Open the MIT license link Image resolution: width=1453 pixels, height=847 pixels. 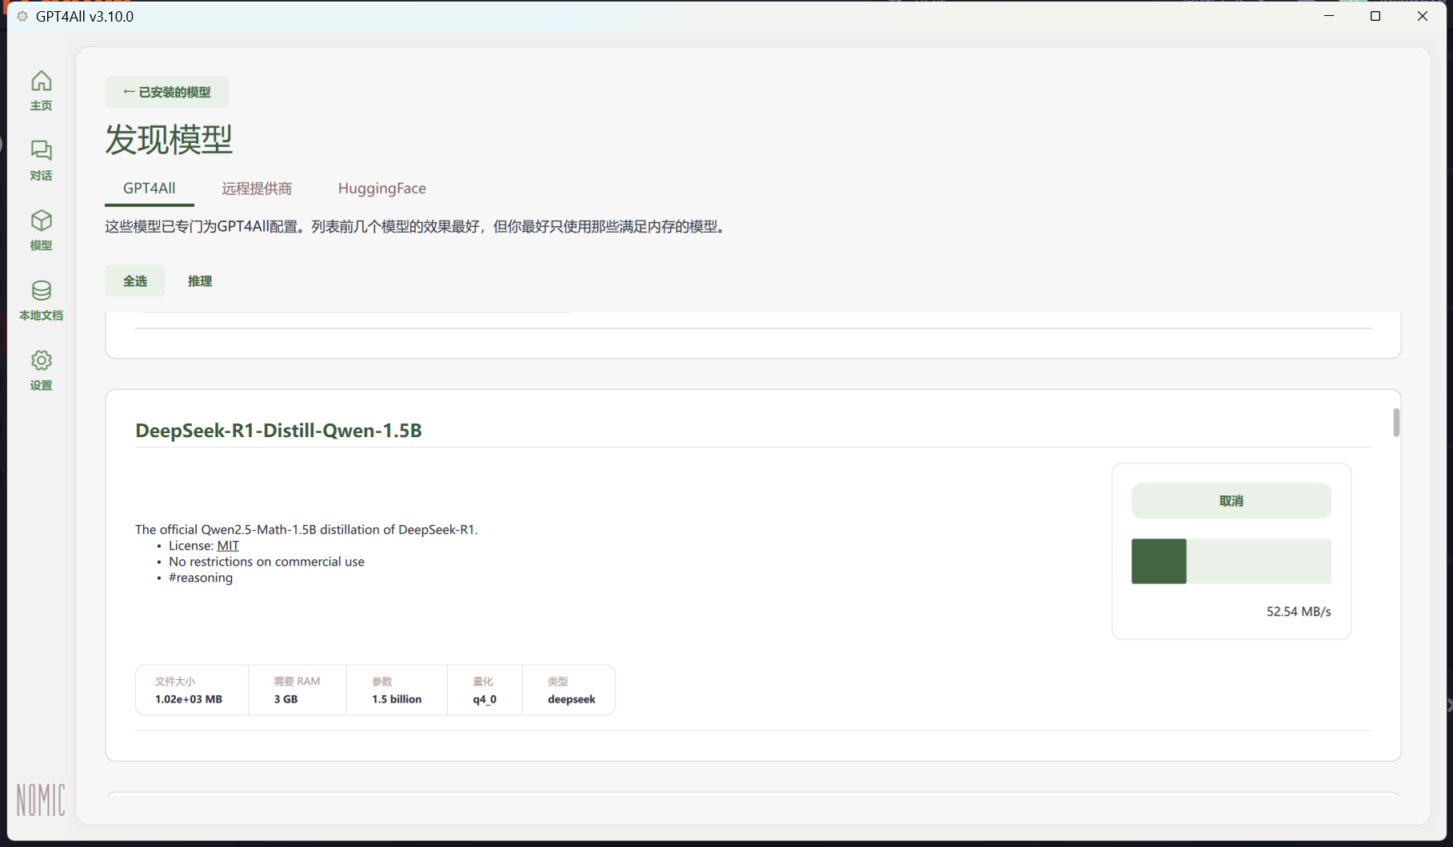(x=228, y=546)
